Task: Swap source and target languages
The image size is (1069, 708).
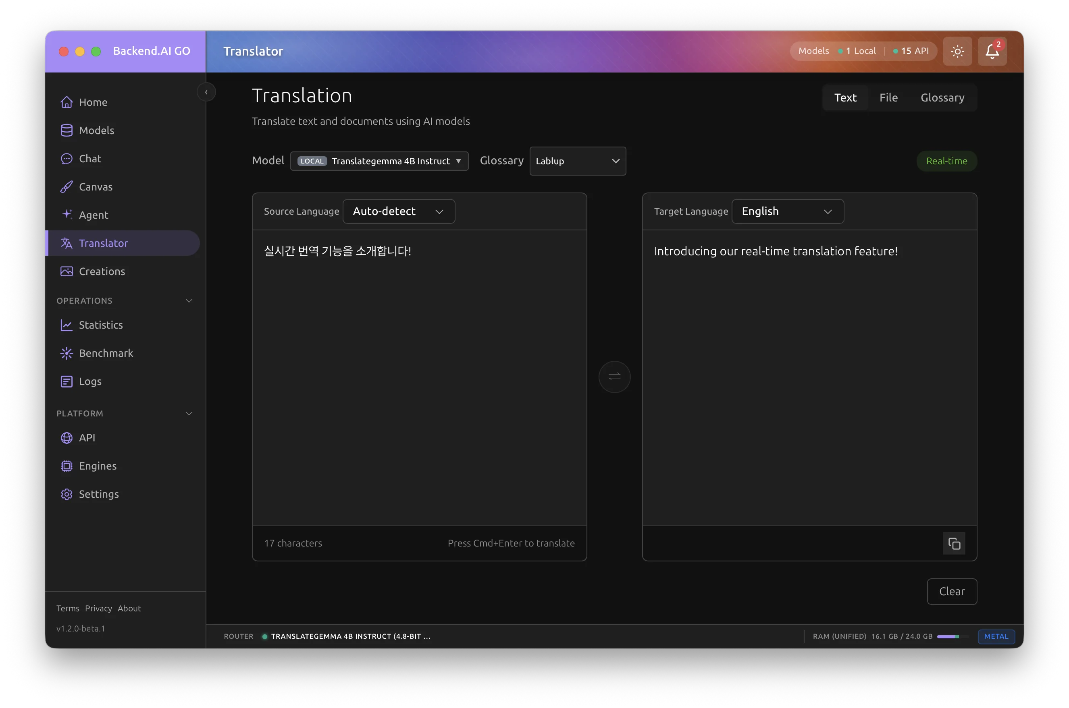Action: [614, 376]
